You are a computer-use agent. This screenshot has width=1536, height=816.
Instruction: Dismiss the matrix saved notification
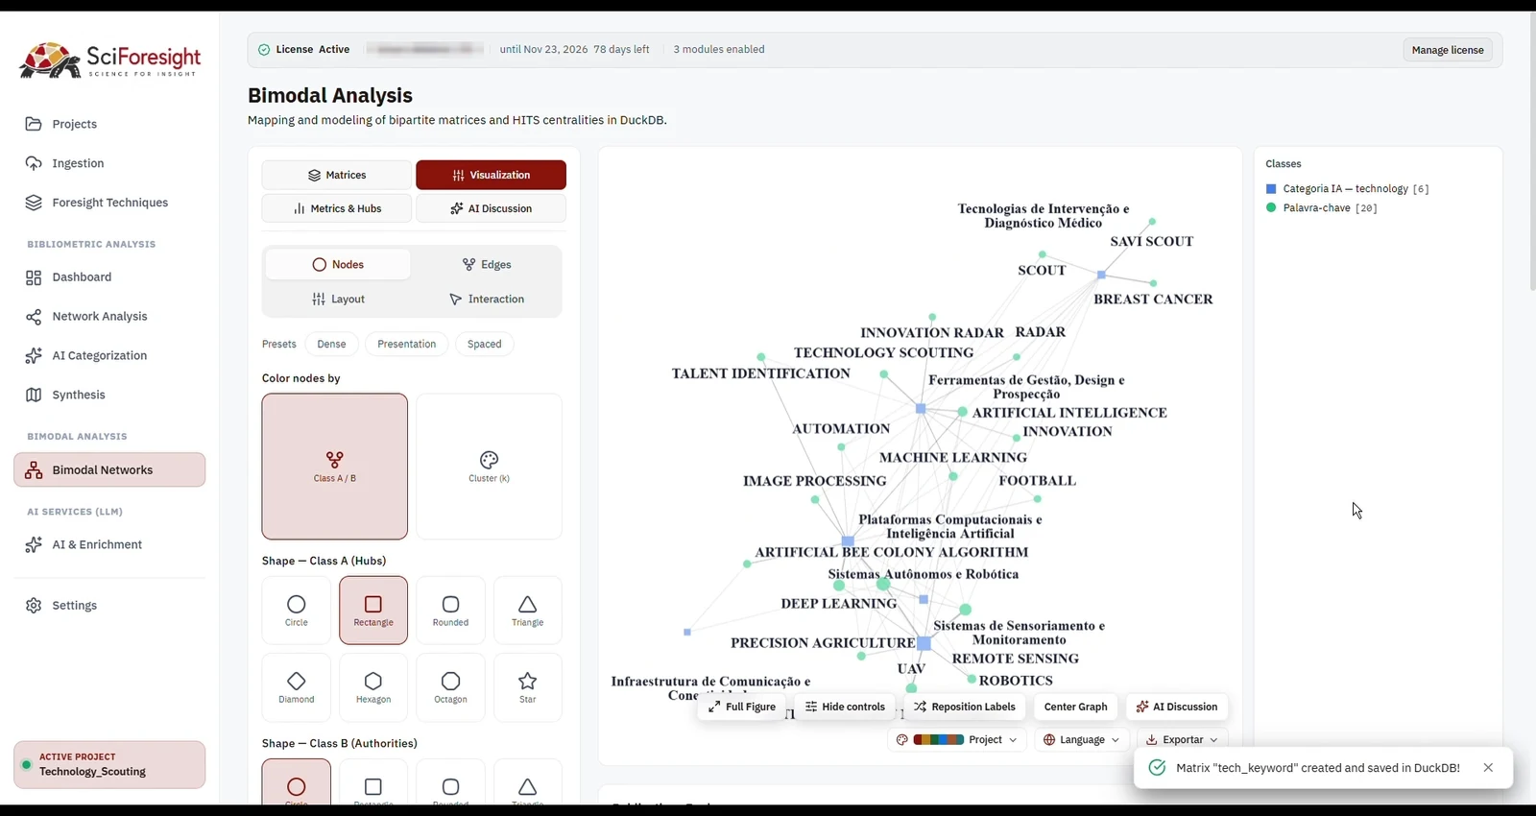tap(1488, 768)
